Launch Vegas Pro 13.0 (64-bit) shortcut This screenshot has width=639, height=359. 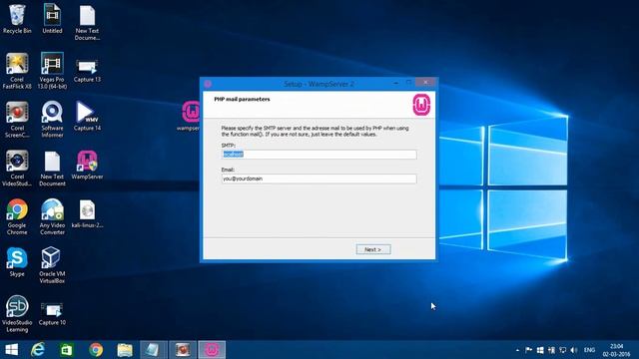point(52,71)
